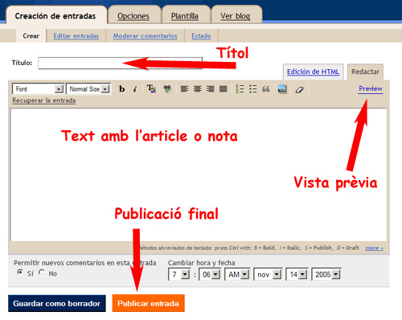This screenshot has width=402, height=320.
Task: Open the Plantilla tab
Action: [185, 16]
